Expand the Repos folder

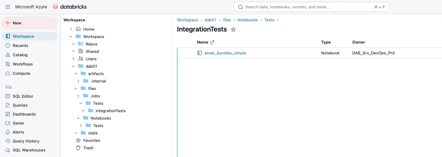pos(73,44)
